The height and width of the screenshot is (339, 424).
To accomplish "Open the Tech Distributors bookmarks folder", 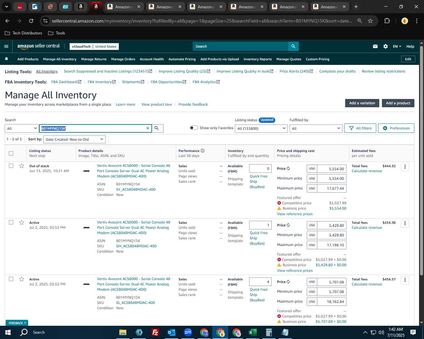I will coord(24,33).
